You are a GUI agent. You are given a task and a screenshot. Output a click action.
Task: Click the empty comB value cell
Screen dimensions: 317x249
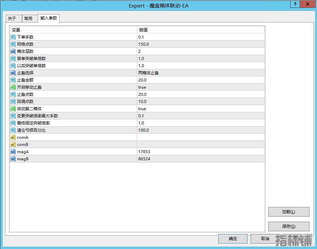201,145
